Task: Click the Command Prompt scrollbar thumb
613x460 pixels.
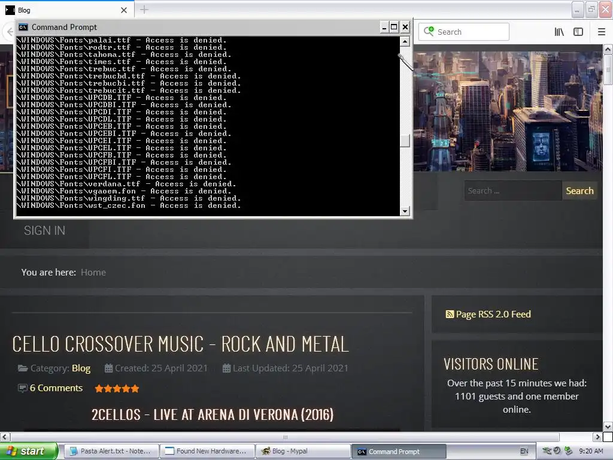Action: tap(405, 141)
